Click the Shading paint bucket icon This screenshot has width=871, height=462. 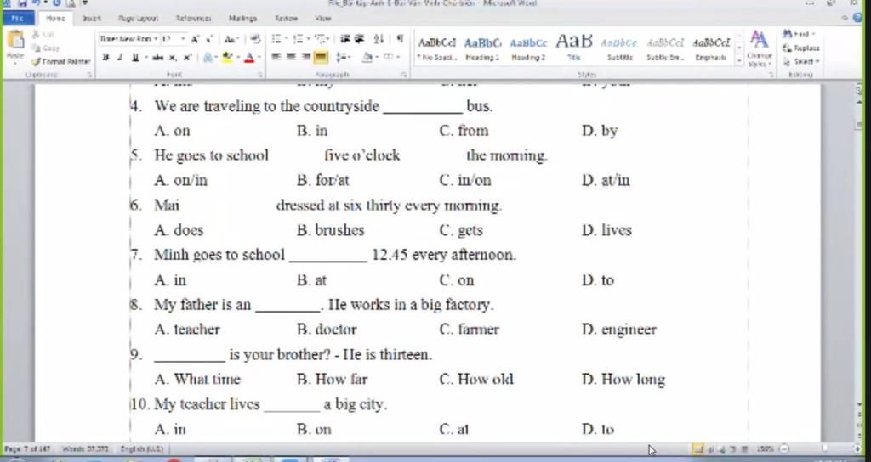point(367,57)
